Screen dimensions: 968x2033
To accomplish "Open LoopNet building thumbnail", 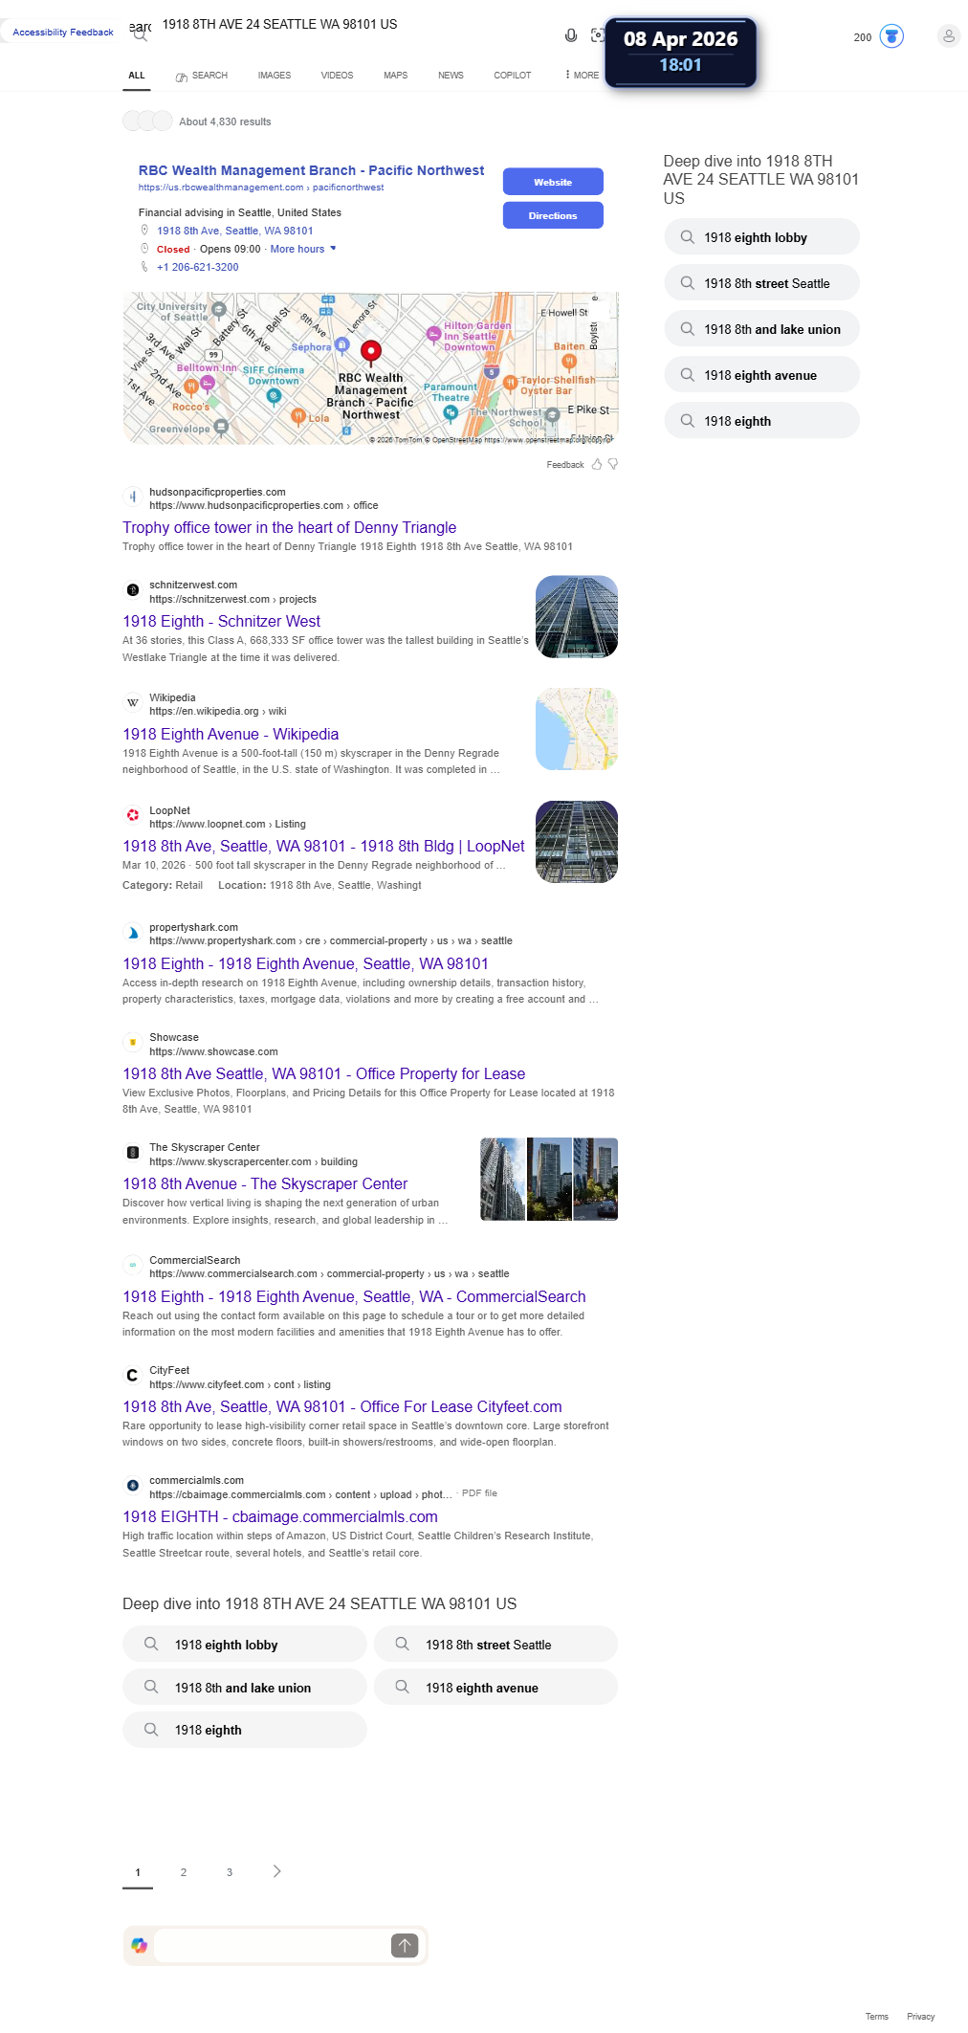I will (x=577, y=842).
